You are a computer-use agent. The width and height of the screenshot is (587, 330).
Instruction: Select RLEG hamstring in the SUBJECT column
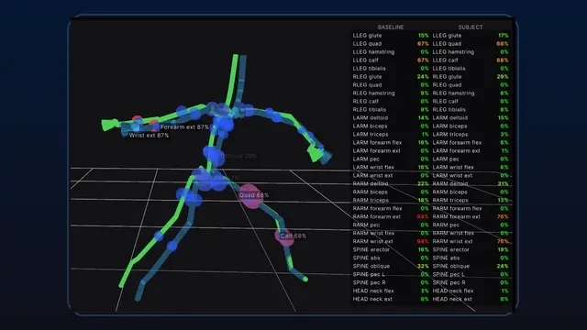471,93
